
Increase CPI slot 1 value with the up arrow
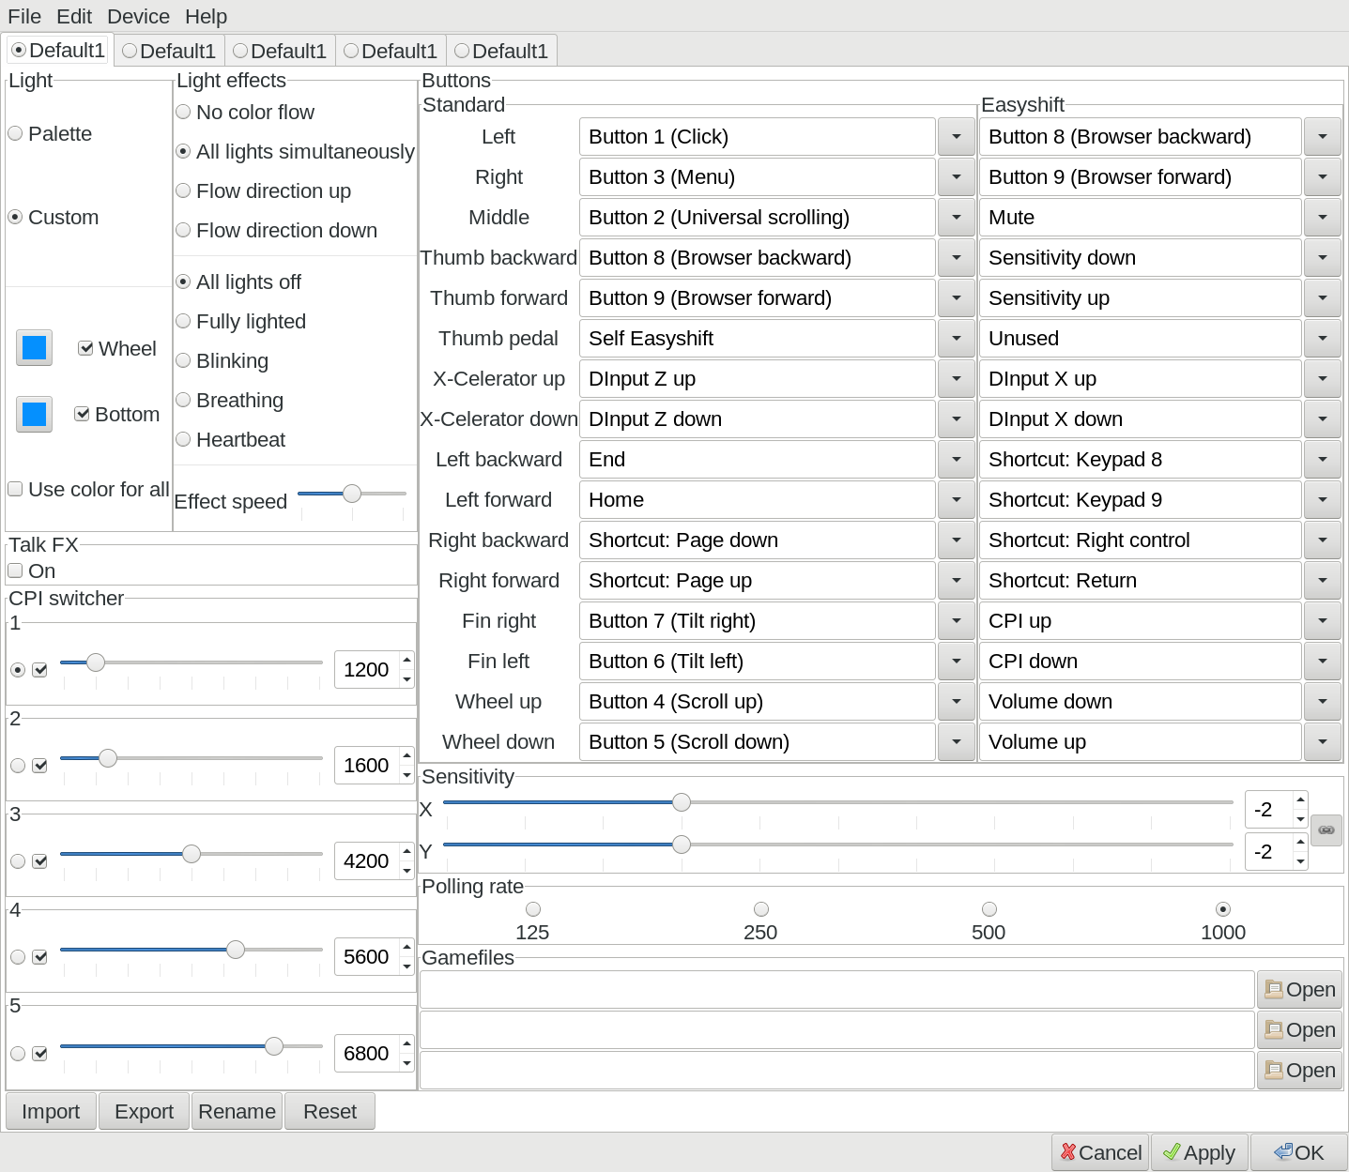[x=406, y=660]
